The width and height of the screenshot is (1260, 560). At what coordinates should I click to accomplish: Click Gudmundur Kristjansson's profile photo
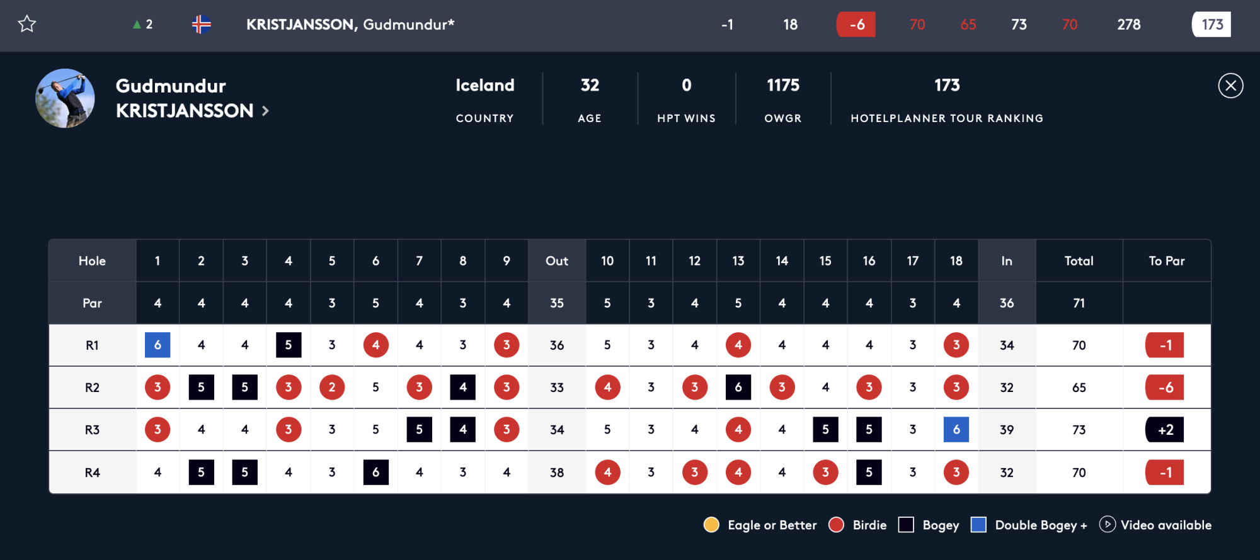[x=65, y=98]
